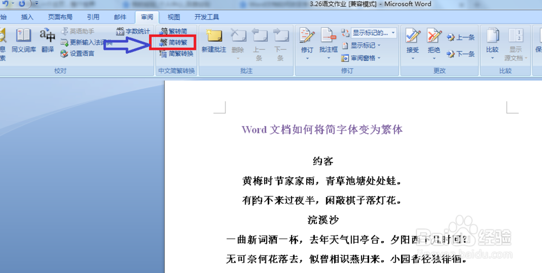Image resolution: width=542 pixels, height=273 pixels.
Task: Open the 简繁转换 conversion dialog
Action: tap(177, 54)
